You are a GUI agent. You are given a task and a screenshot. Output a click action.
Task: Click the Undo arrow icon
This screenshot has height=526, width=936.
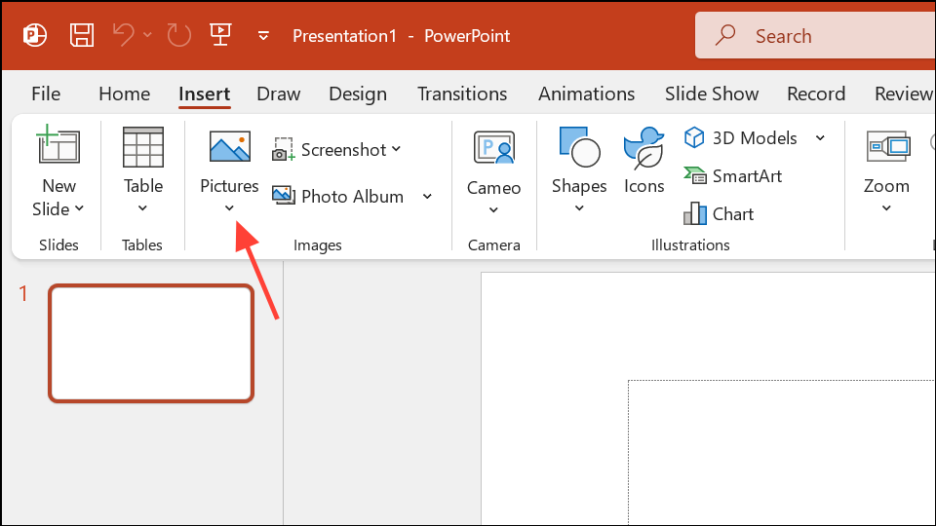(124, 35)
